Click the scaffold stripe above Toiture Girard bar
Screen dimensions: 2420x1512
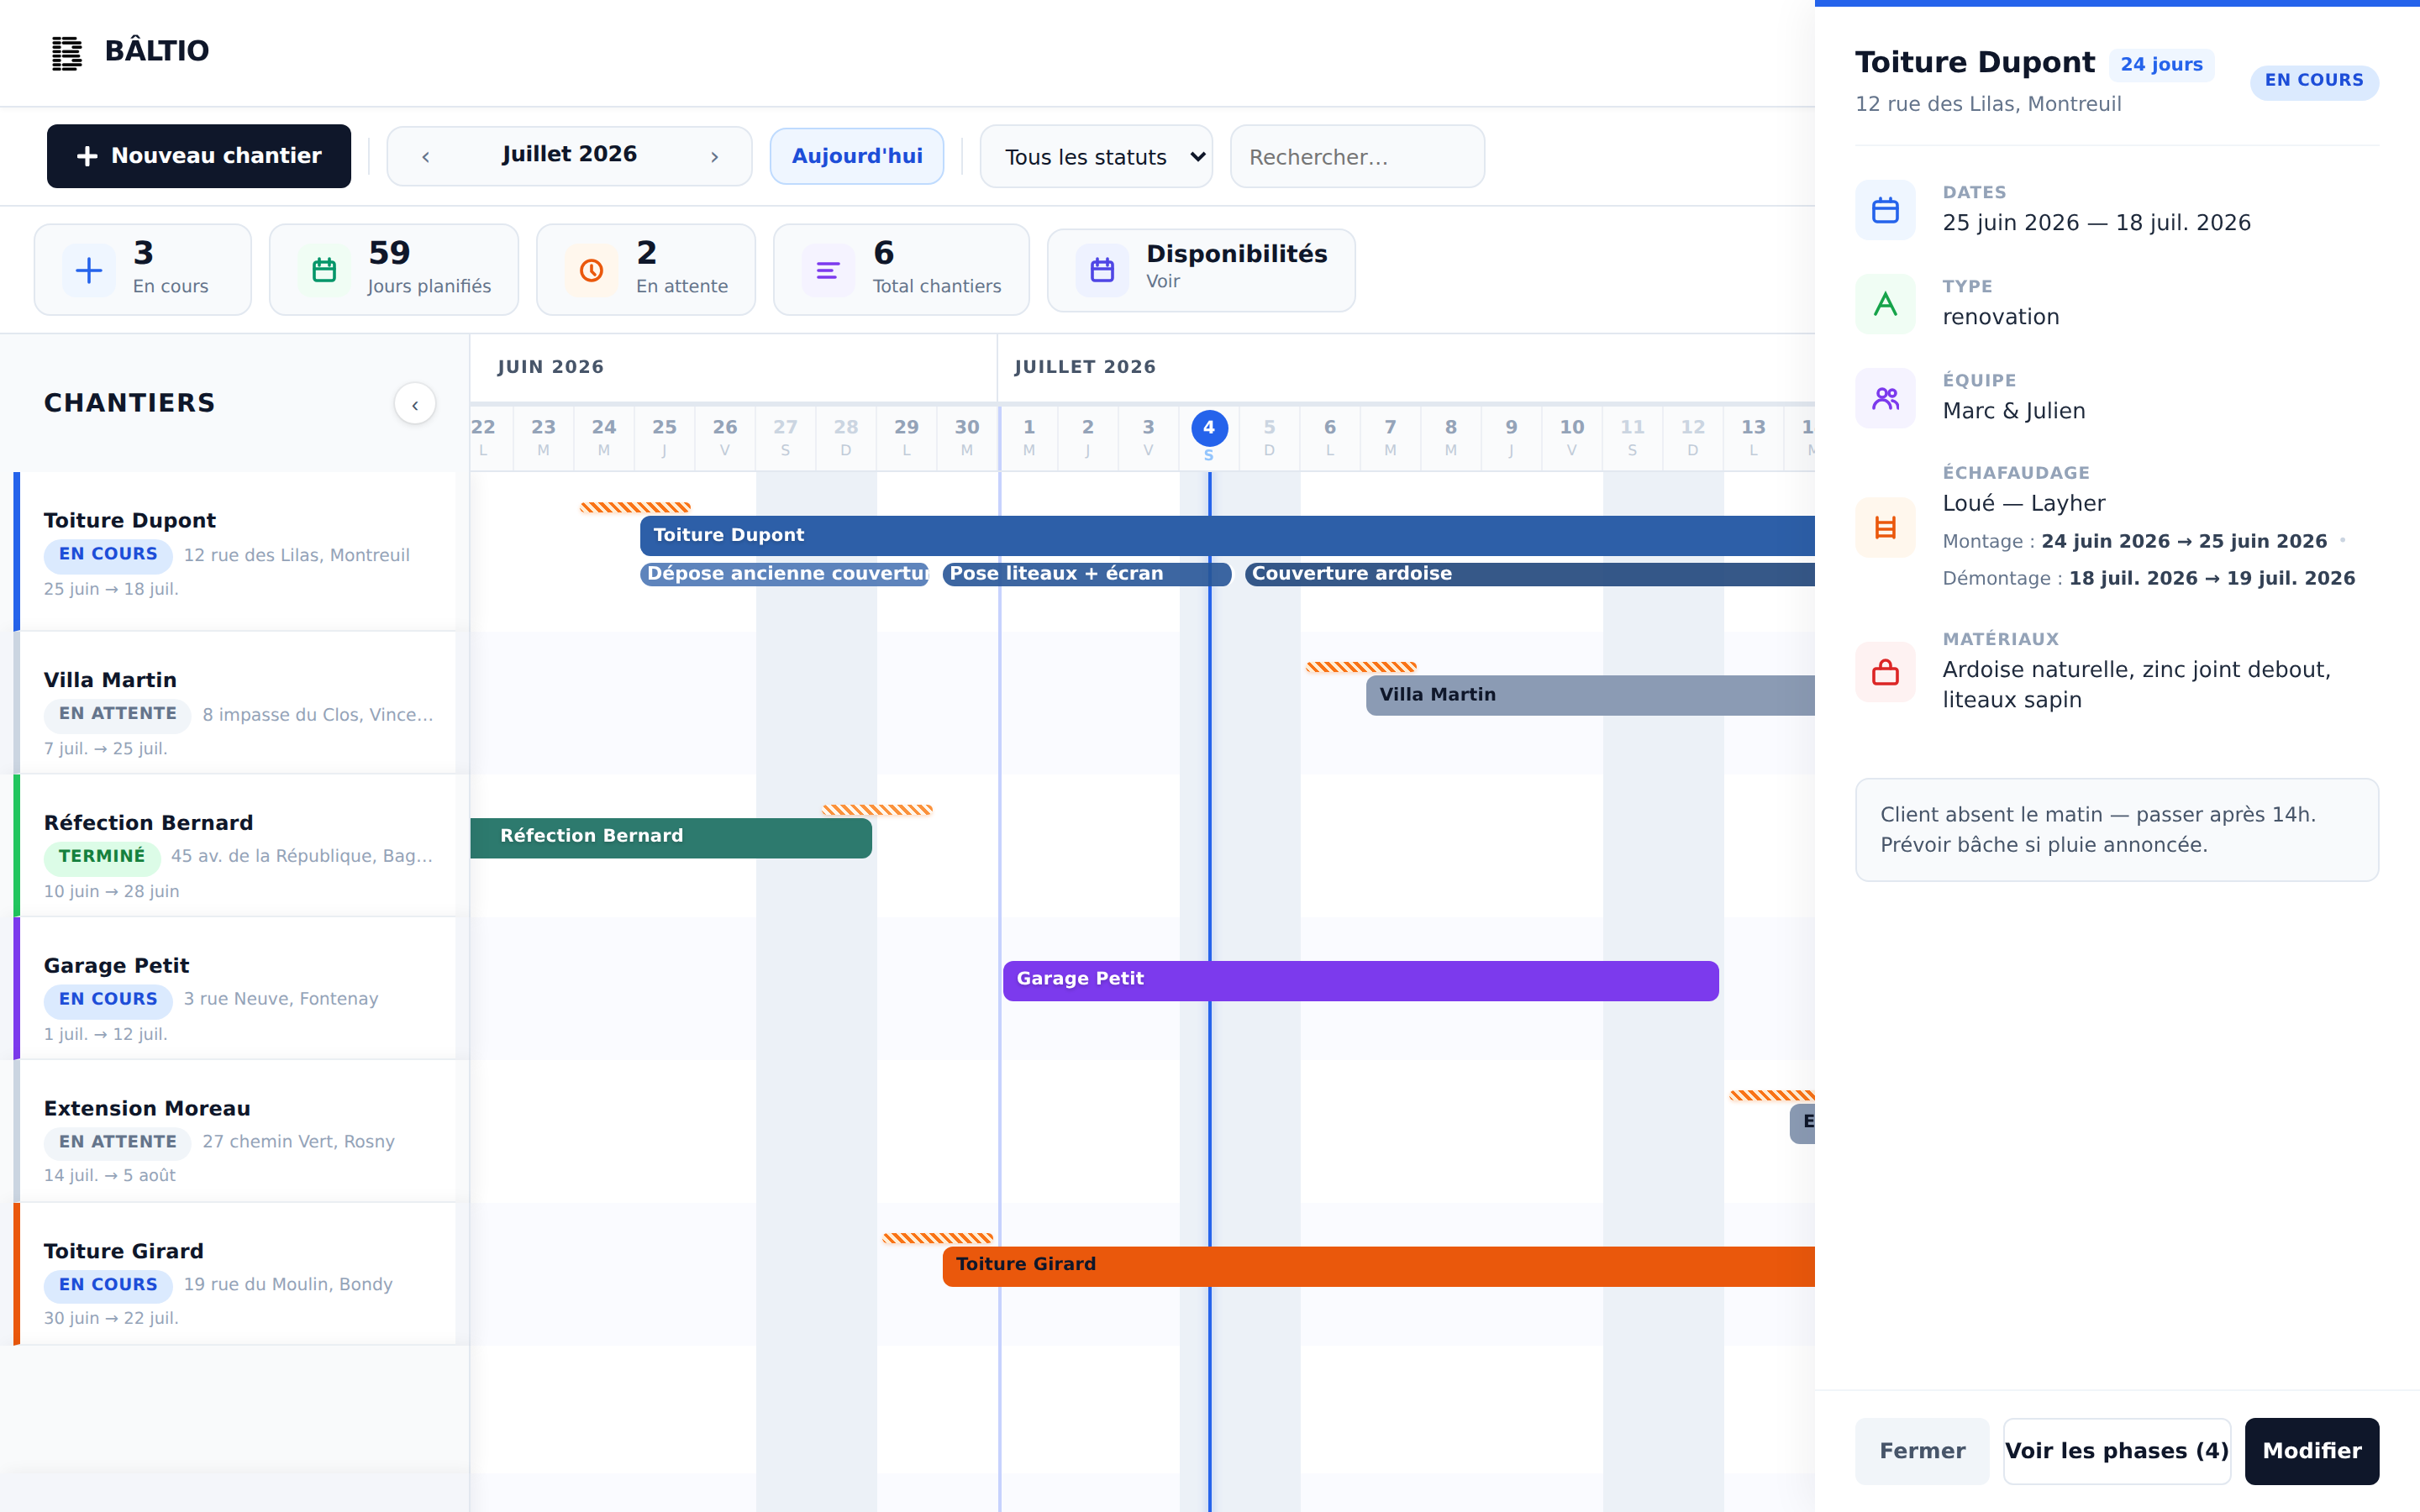(x=938, y=1238)
